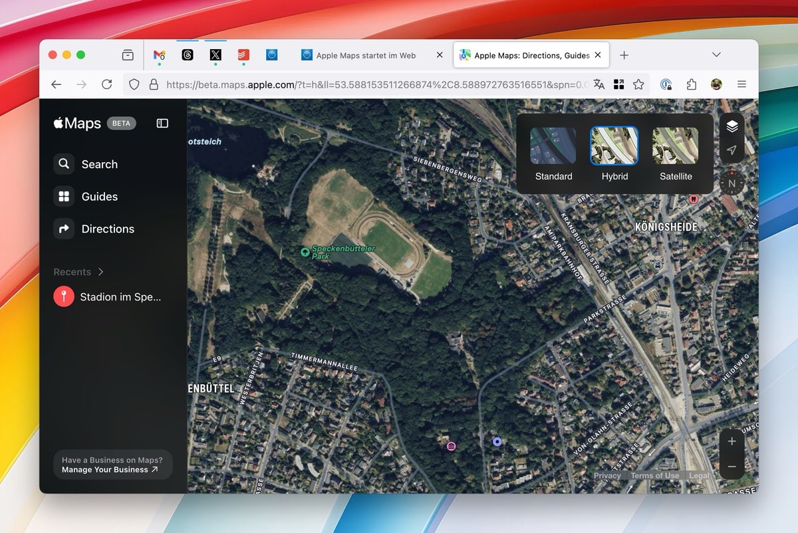798x533 pixels.
Task: Bookmark the page with the star icon
Action: pos(637,84)
